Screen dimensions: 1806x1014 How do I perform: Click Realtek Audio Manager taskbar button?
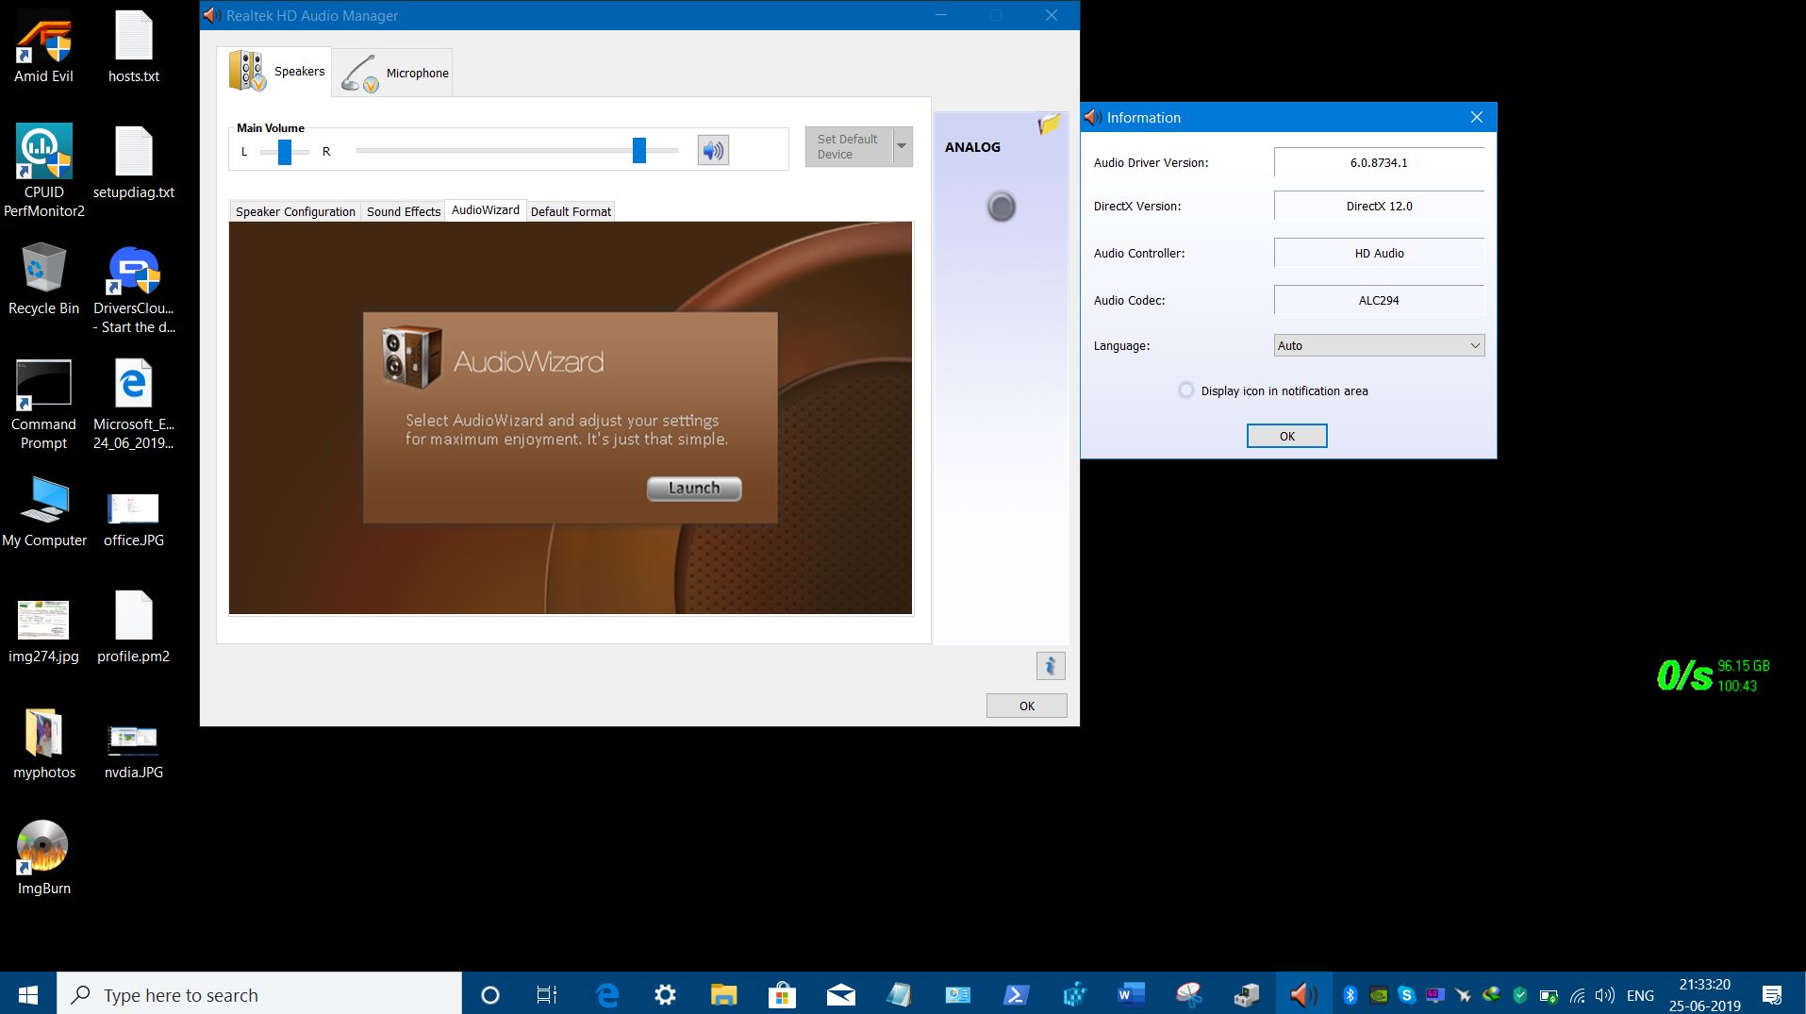coord(1303,994)
